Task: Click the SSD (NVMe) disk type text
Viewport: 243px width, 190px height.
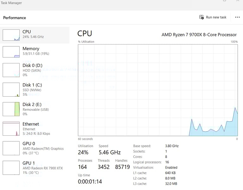Action: coord(32,90)
